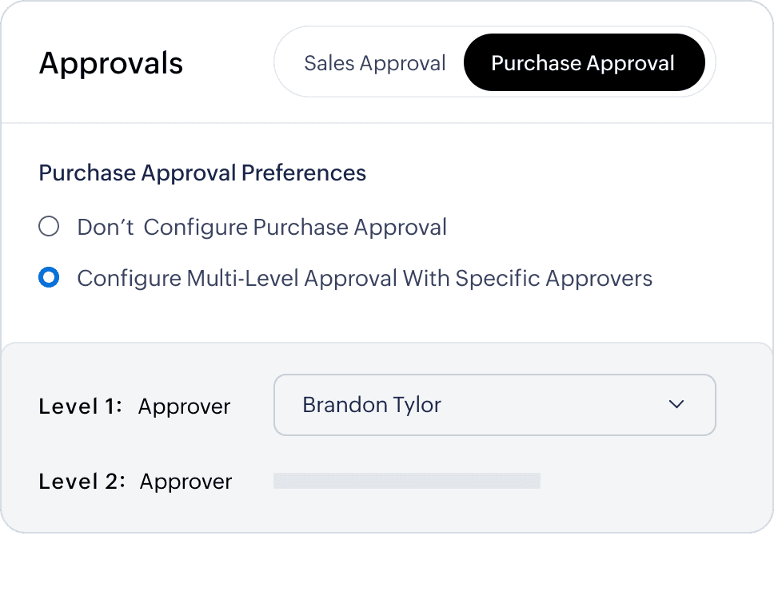
Task: Open the Level 1 approver dropdown
Action: (x=494, y=405)
